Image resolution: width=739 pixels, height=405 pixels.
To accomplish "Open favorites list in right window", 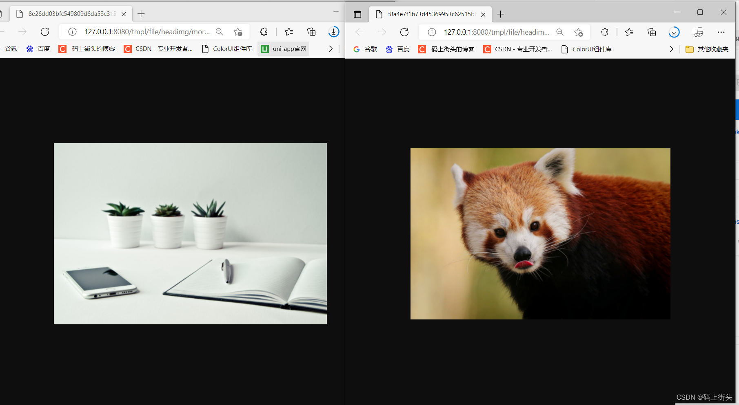I will pyautogui.click(x=629, y=32).
